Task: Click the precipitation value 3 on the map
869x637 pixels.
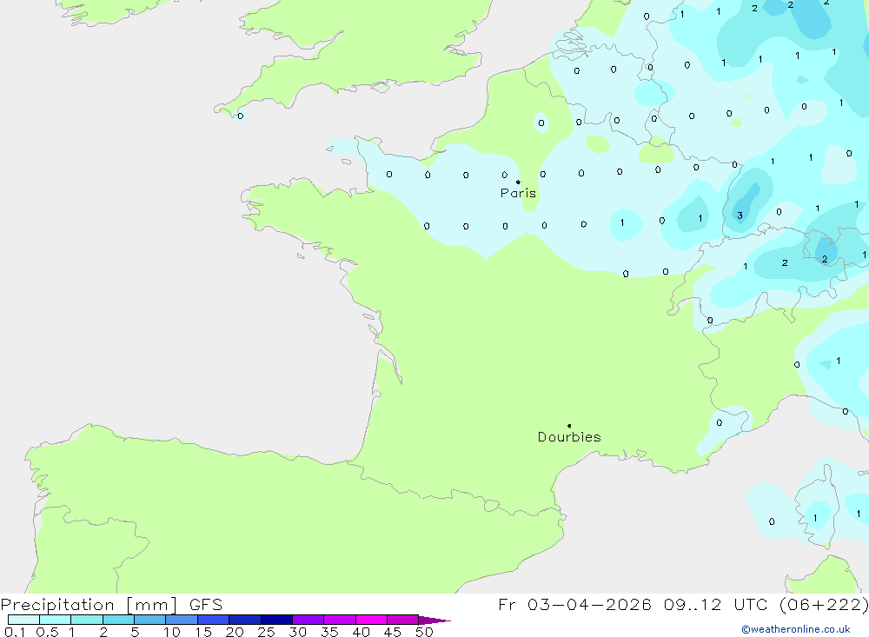Action: [740, 216]
